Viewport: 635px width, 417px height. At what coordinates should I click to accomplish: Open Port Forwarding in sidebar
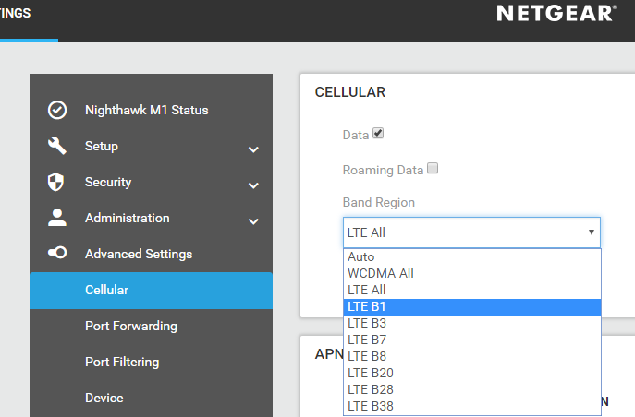click(130, 326)
